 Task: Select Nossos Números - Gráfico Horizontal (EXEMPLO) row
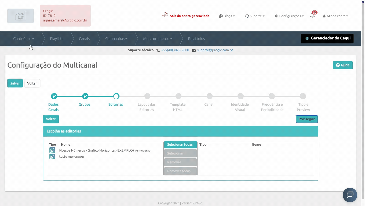105,150
